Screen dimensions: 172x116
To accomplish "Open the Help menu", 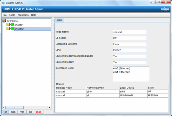I will pyautogui.click(x=33, y=15).
